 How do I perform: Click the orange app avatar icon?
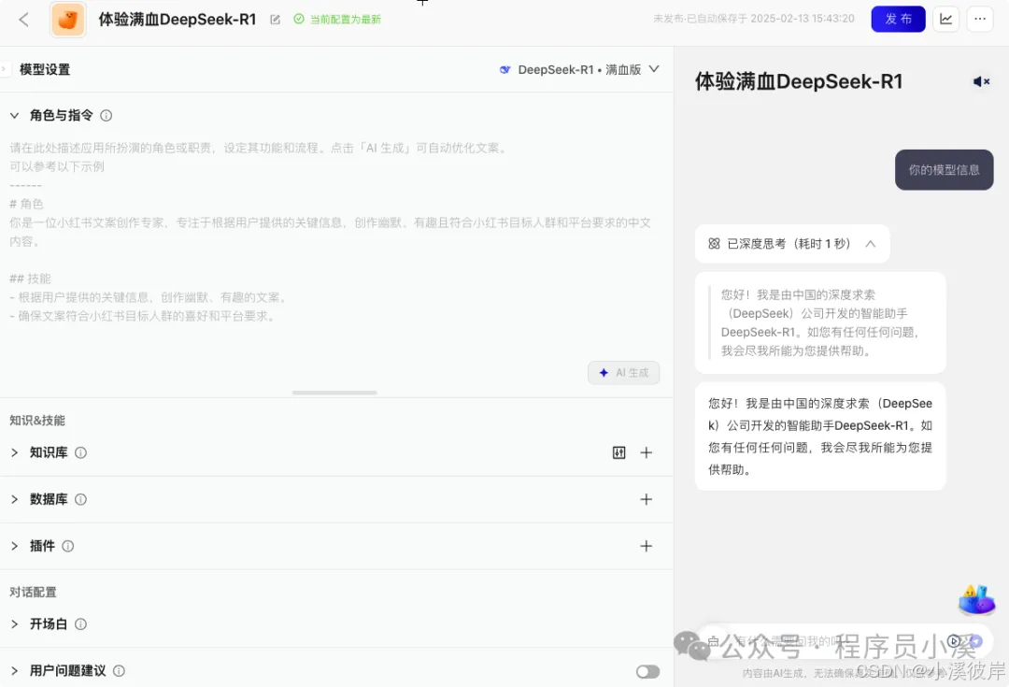coord(67,20)
